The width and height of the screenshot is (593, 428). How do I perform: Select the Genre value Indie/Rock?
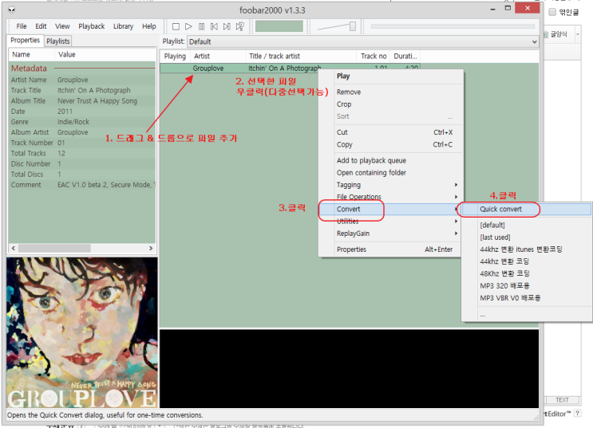[x=73, y=122]
